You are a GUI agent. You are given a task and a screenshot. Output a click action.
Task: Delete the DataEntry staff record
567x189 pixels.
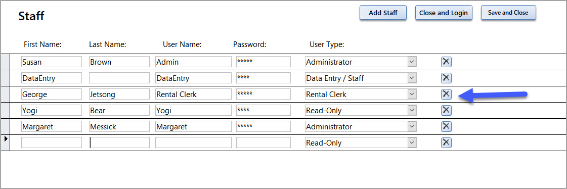tap(446, 78)
